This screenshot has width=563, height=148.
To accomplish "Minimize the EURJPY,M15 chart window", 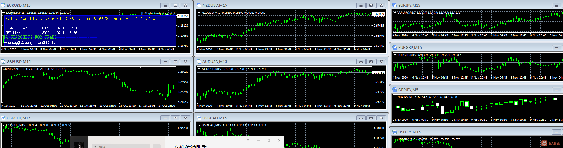I will 557,6.
